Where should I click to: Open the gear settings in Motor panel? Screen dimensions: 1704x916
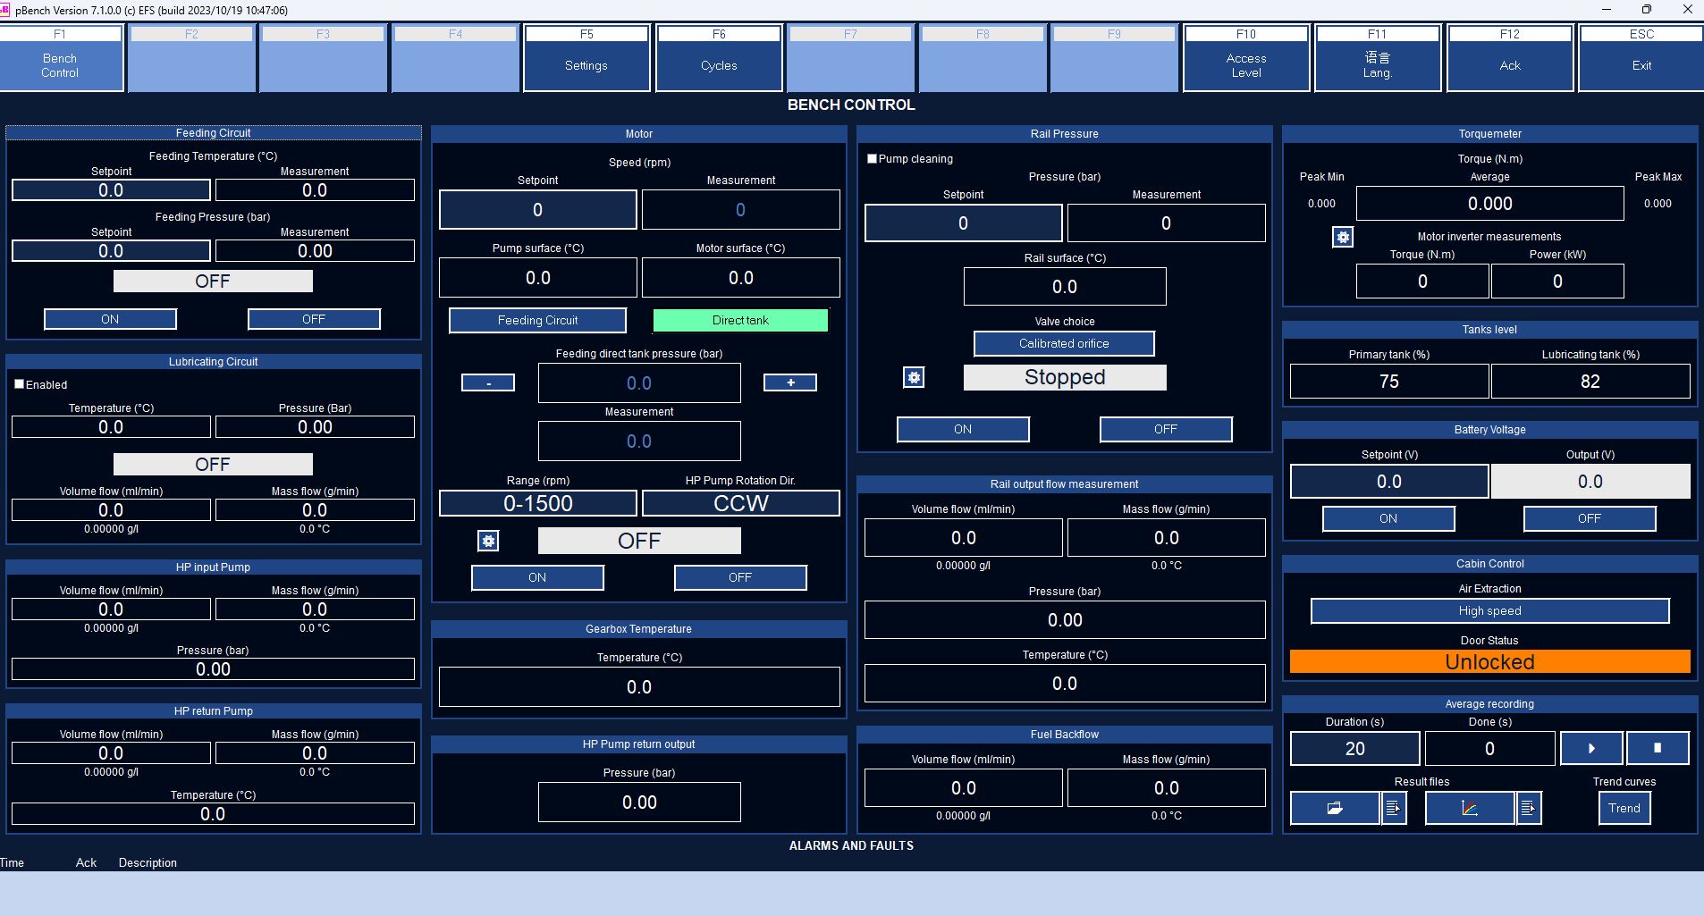[487, 541]
